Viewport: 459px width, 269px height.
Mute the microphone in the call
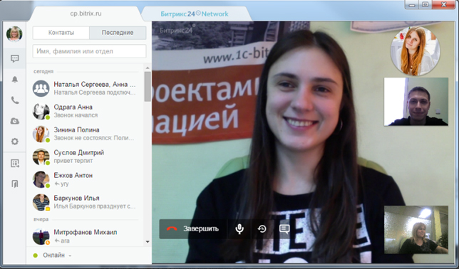(239, 228)
